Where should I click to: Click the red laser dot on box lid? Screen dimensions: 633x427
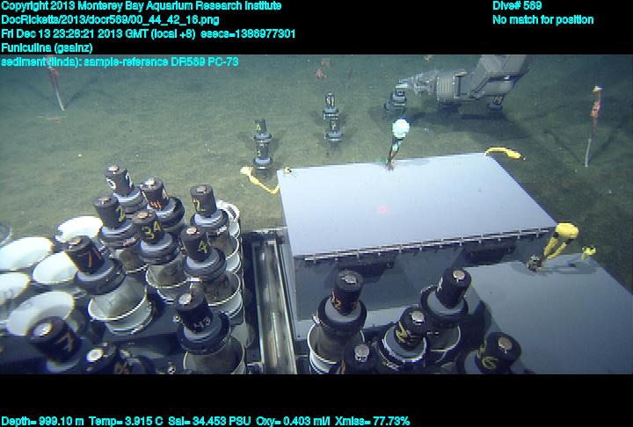(382, 209)
